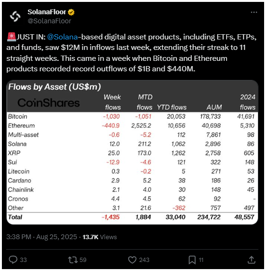Click the 243 likes count
Screen dimensions: 266x271
[x=144, y=260]
